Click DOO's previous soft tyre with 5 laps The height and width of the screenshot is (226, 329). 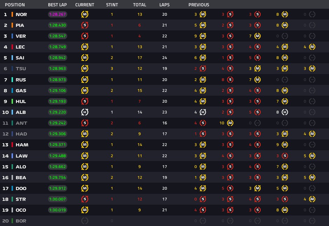click(230, 188)
